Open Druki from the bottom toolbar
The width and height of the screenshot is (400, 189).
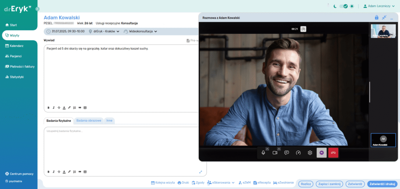click(183, 182)
